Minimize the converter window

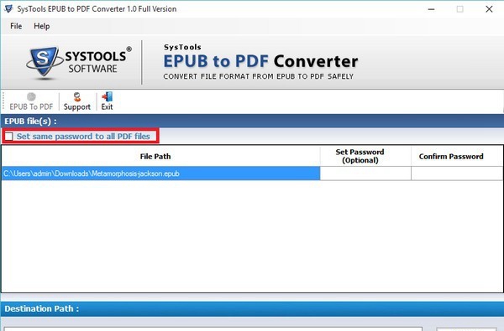pos(432,9)
